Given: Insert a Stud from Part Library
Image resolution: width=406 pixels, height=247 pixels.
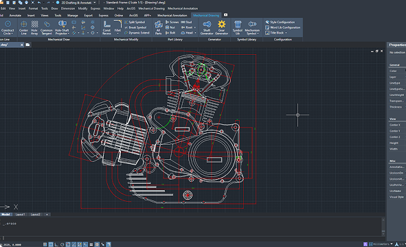Looking at the screenshot, I should 186,22.
